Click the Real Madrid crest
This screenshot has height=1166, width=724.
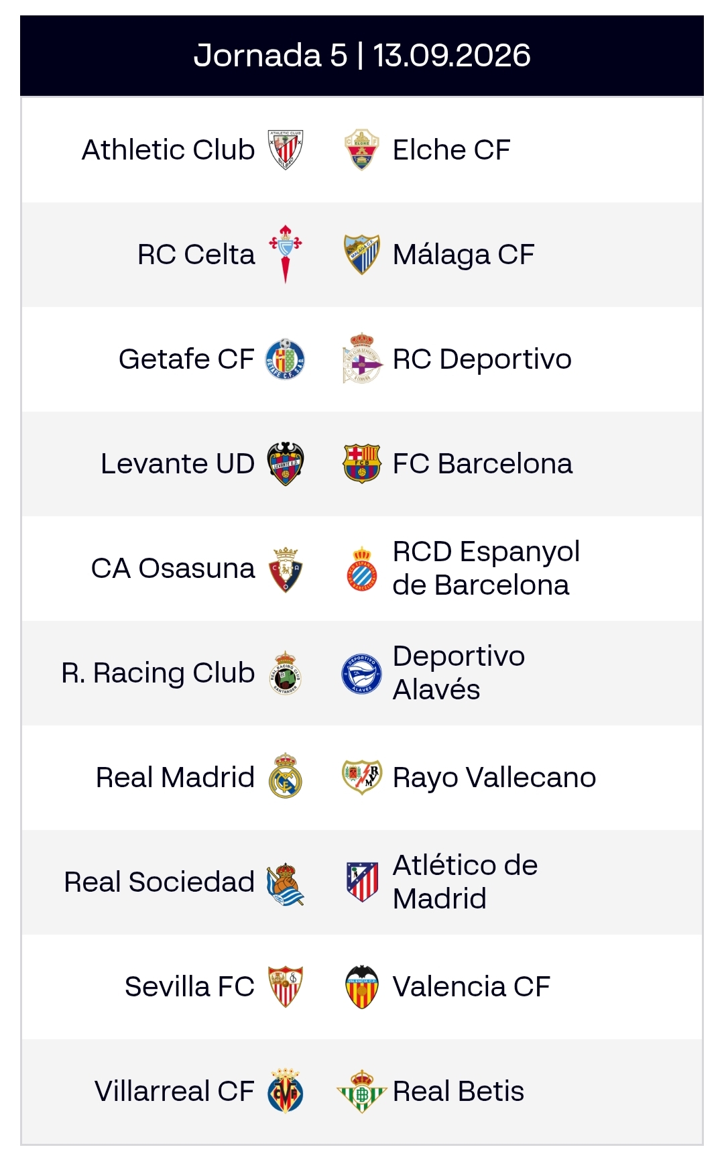click(286, 776)
